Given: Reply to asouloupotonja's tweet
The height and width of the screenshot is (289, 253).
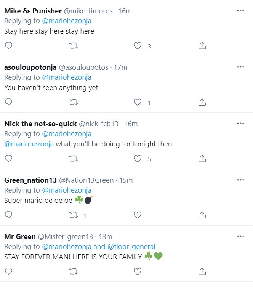Looking at the screenshot, I should point(8,102).
